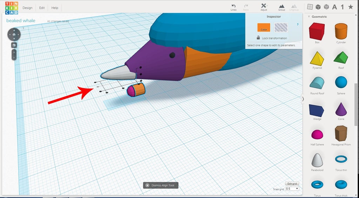Viewport: 359px width, 198px height.
Task: Open the letters shape category A
Action: point(334,7)
